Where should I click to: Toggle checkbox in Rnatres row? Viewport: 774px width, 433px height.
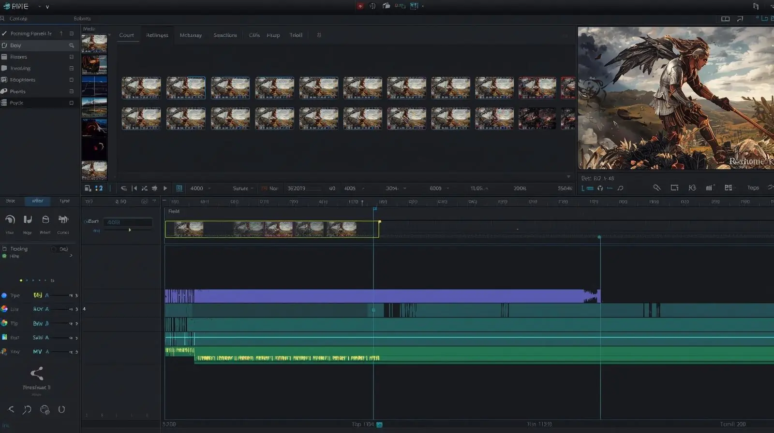tap(72, 57)
